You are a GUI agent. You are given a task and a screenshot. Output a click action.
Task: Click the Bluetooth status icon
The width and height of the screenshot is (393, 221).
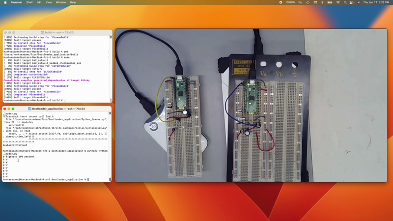(322, 2)
